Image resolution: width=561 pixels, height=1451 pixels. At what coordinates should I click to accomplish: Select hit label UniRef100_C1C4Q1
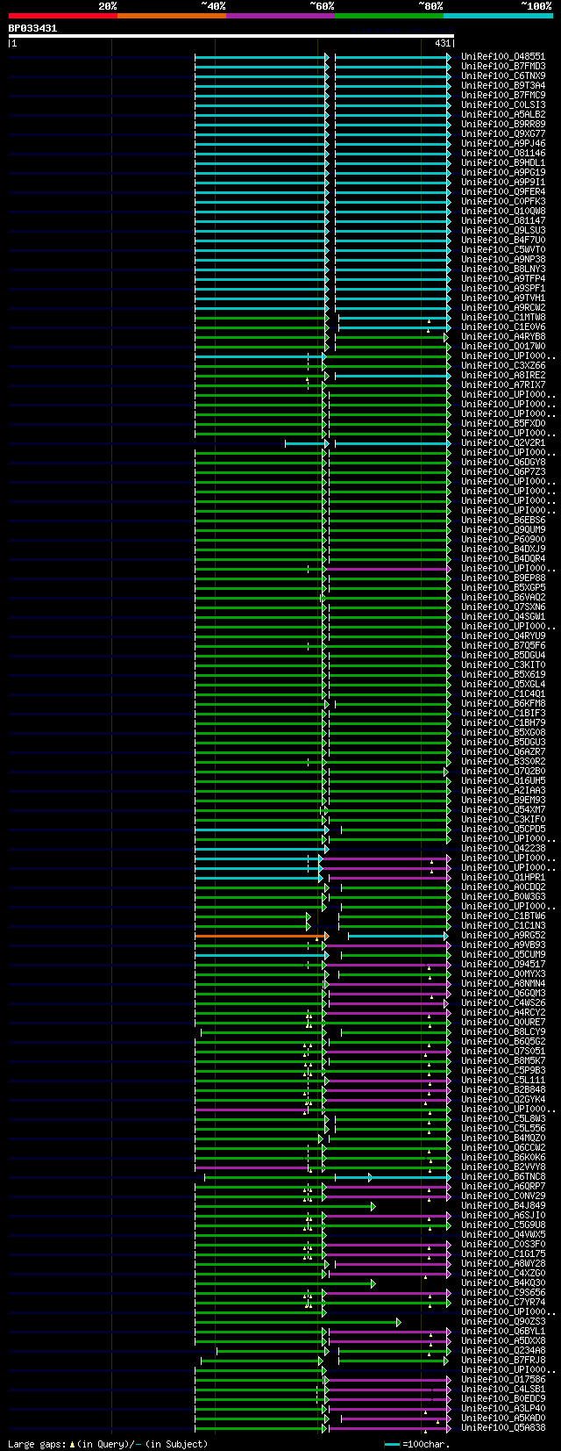503,694
